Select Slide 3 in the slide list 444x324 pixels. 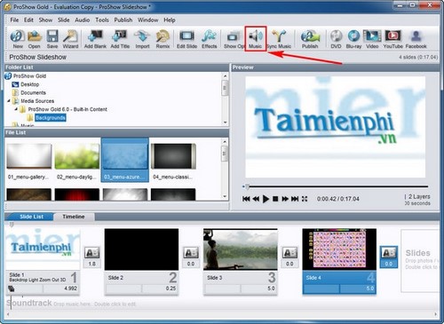[x=240, y=262]
